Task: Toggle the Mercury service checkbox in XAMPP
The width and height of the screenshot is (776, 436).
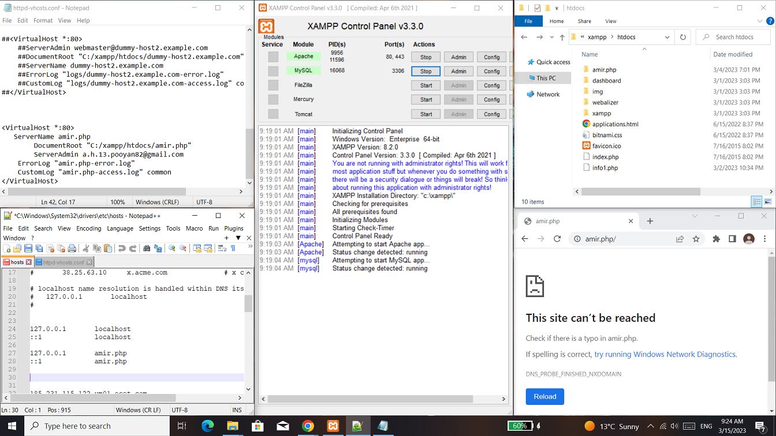Action: pos(273,100)
